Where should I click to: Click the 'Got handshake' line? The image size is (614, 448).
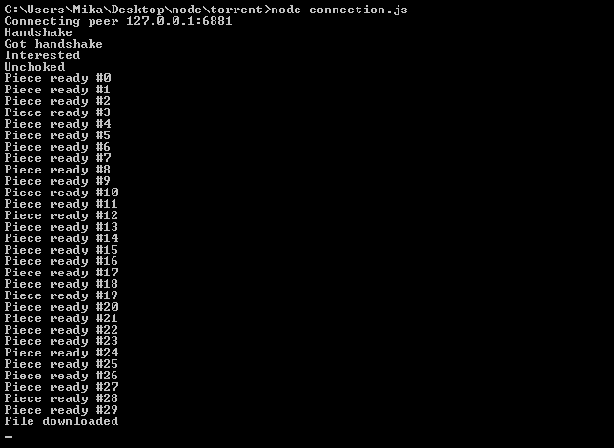point(53,44)
